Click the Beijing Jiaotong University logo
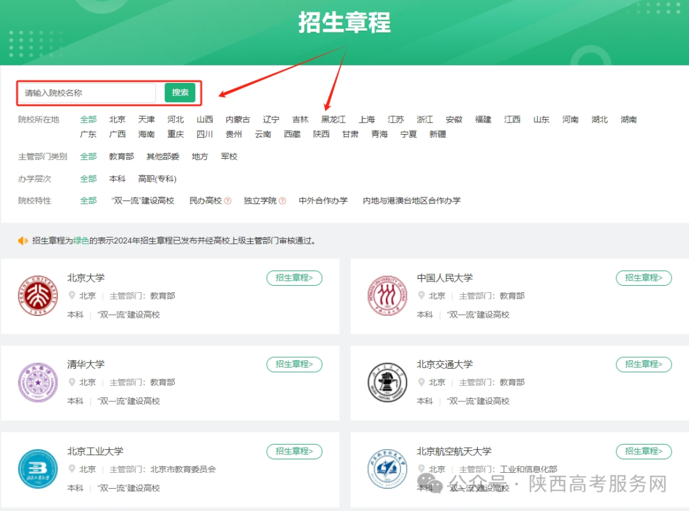 click(387, 382)
